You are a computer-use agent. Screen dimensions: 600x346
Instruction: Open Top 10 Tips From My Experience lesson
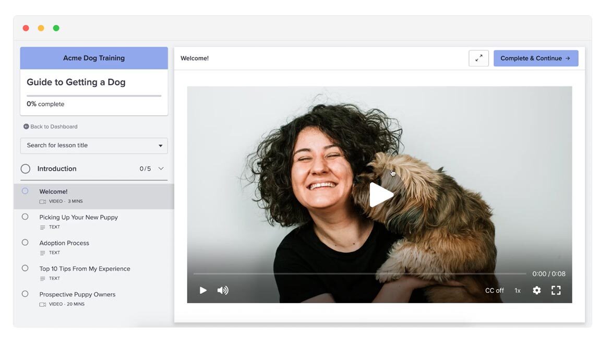pyautogui.click(x=85, y=269)
